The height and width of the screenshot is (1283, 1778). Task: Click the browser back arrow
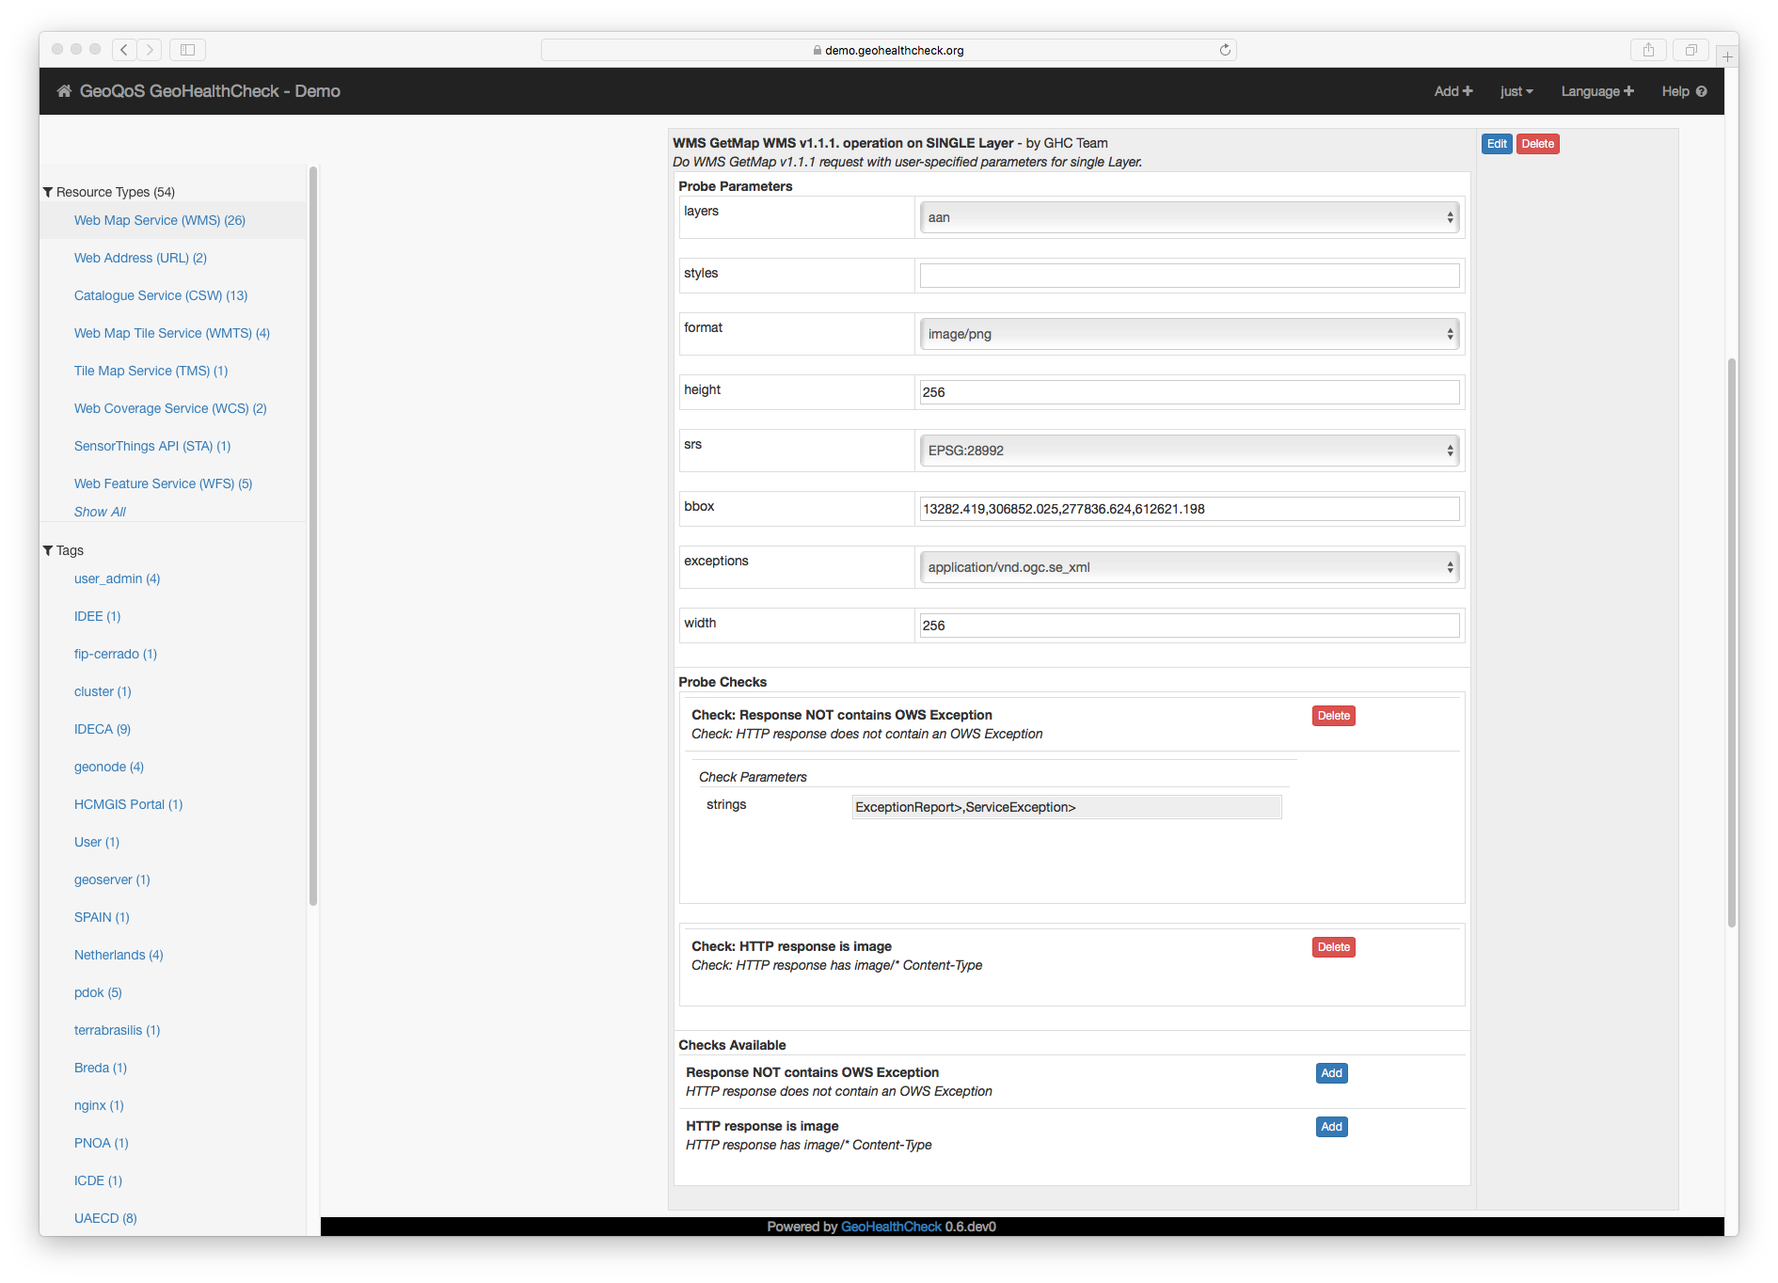pyautogui.click(x=124, y=50)
